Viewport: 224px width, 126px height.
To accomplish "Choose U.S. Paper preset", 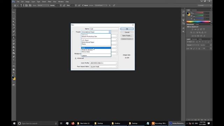I will click(96, 40).
